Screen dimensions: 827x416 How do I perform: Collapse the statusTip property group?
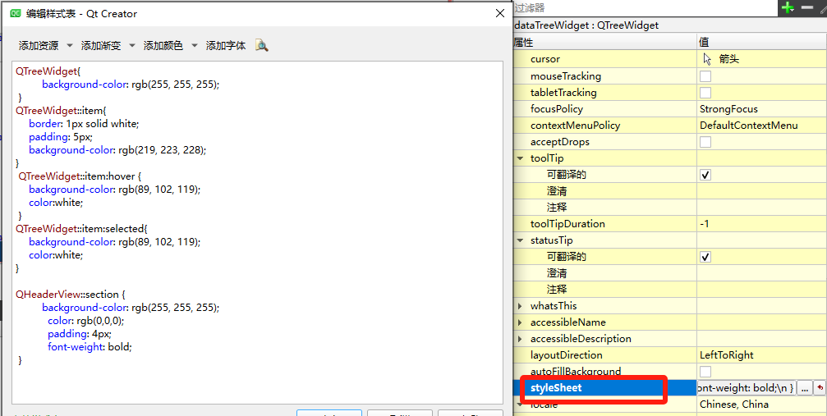pyautogui.click(x=521, y=240)
